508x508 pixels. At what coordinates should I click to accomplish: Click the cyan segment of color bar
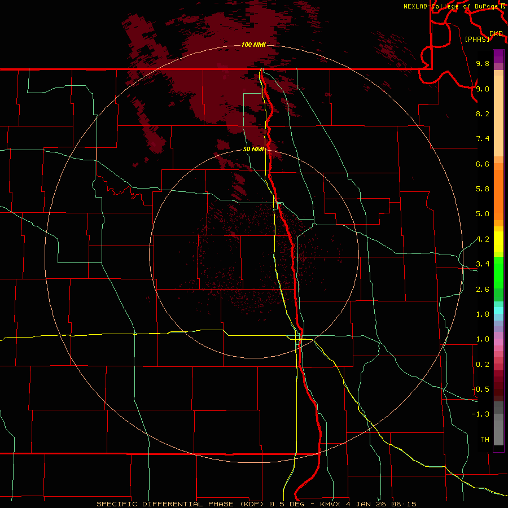[x=498, y=310]
